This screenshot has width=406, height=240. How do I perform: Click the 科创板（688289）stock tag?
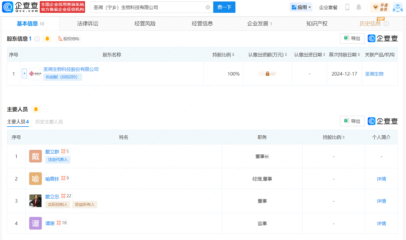tap(63, 77)
